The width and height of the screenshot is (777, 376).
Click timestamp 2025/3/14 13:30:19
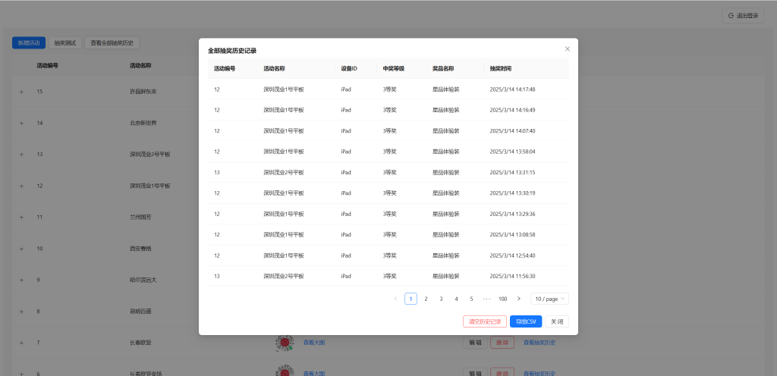tap(512, 193)
